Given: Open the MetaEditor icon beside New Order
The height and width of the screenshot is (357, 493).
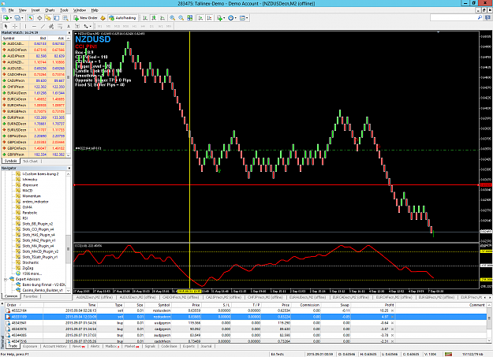Looking at the screenshot, I should [103, 18].
